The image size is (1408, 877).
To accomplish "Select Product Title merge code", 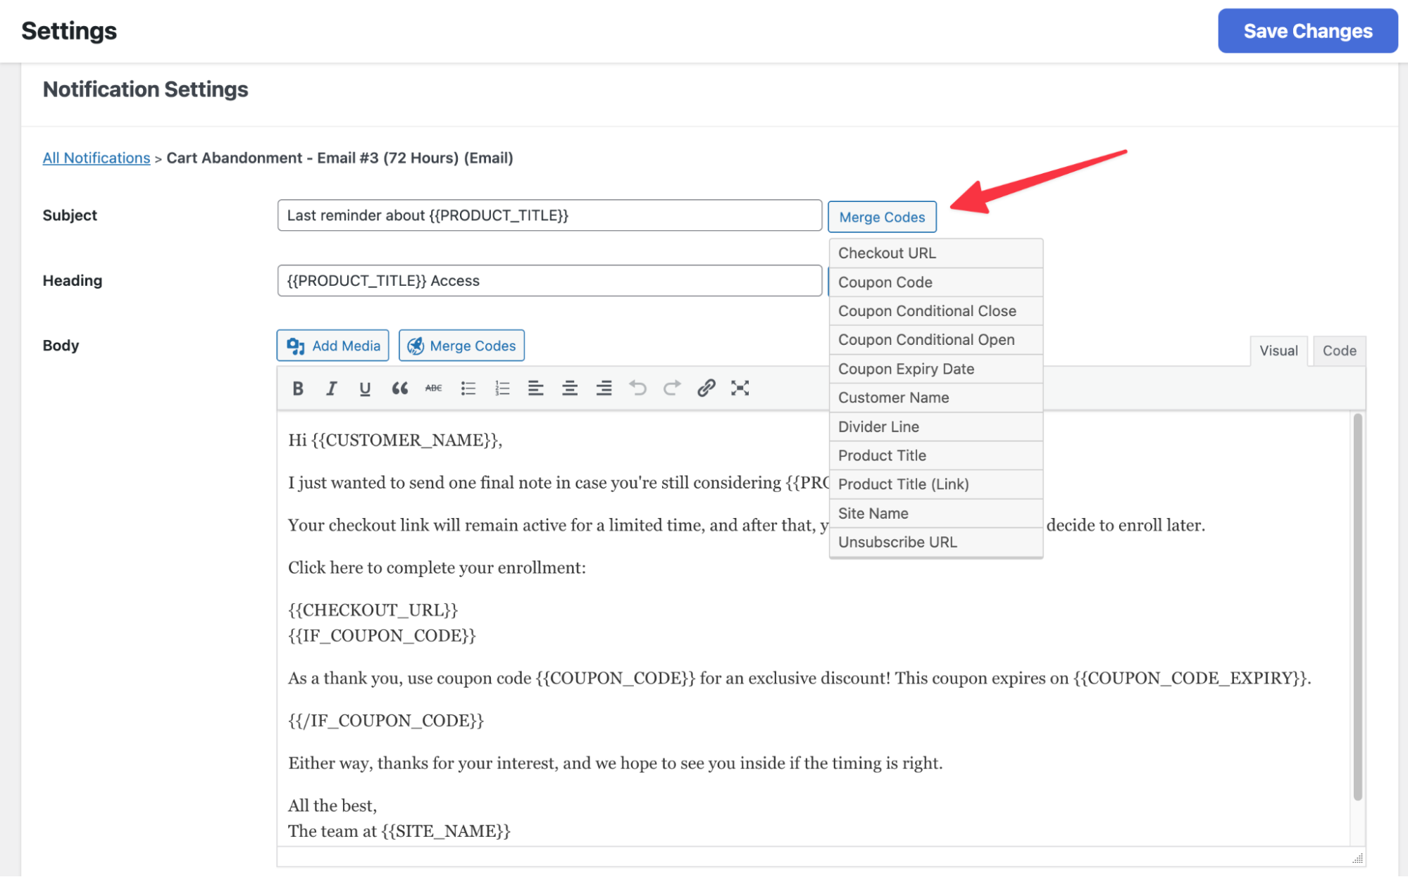I will coord(935,455).
